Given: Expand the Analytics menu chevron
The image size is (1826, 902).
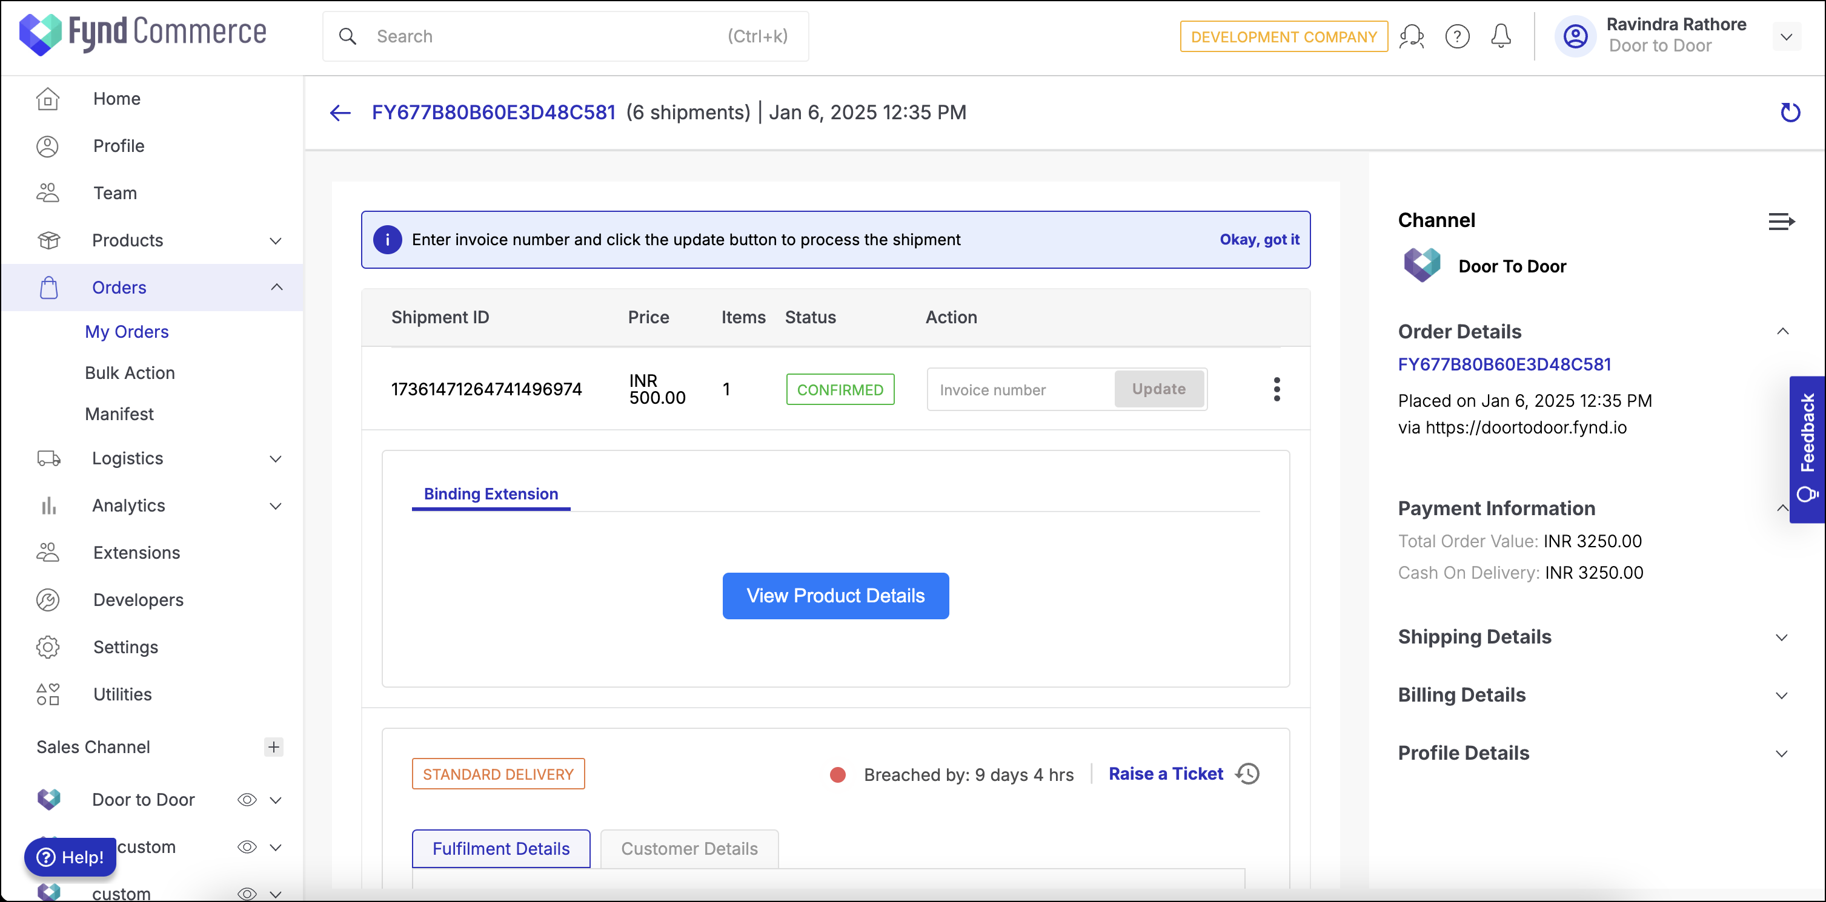Looking at the screenshot, I should point(276,506).
